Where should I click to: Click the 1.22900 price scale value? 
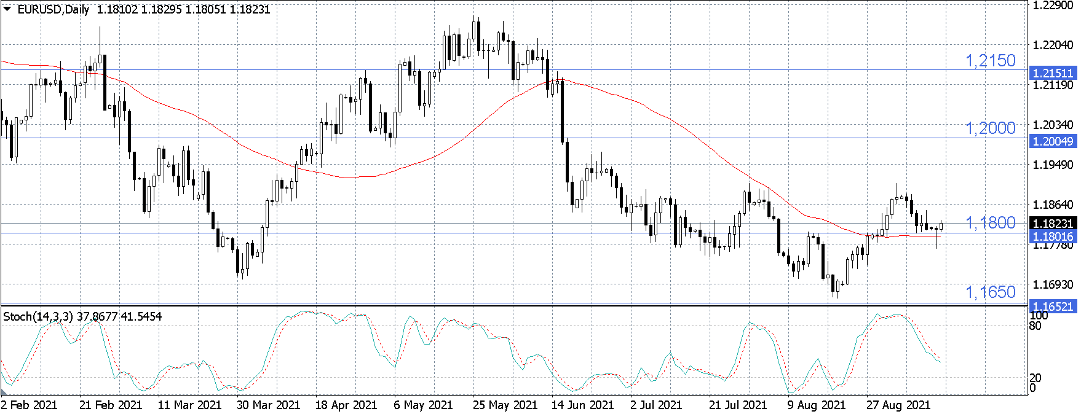pos(1053,5)
